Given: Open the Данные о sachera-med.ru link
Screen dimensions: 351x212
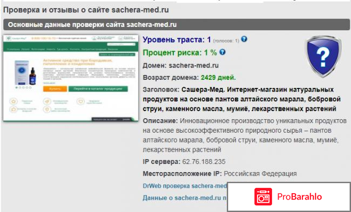Looking at the screenshot, I should point(185,198).
